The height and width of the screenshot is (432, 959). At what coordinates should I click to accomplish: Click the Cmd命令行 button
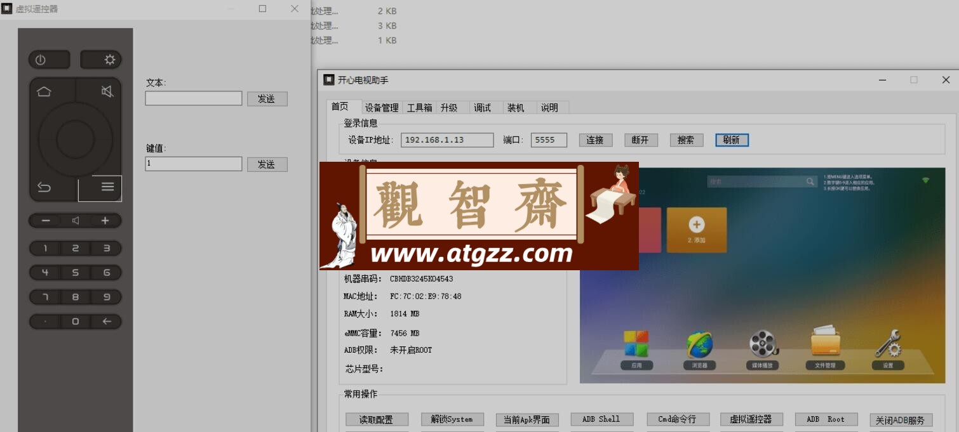[677, 419]
